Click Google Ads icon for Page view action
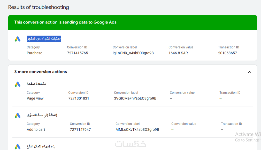This screenshot has height=150, width=261. (x=17, y=84)
